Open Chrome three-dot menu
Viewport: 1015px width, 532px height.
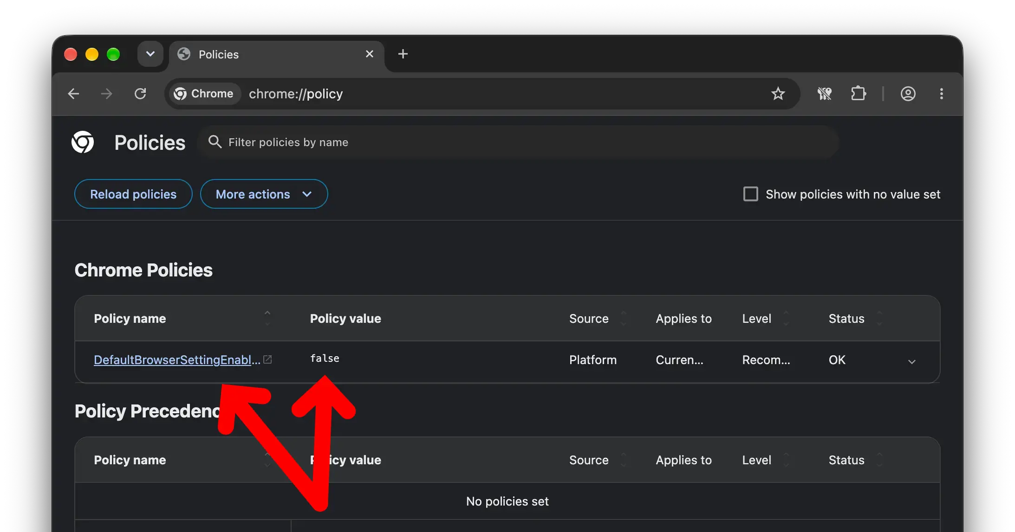coord(942,94)
